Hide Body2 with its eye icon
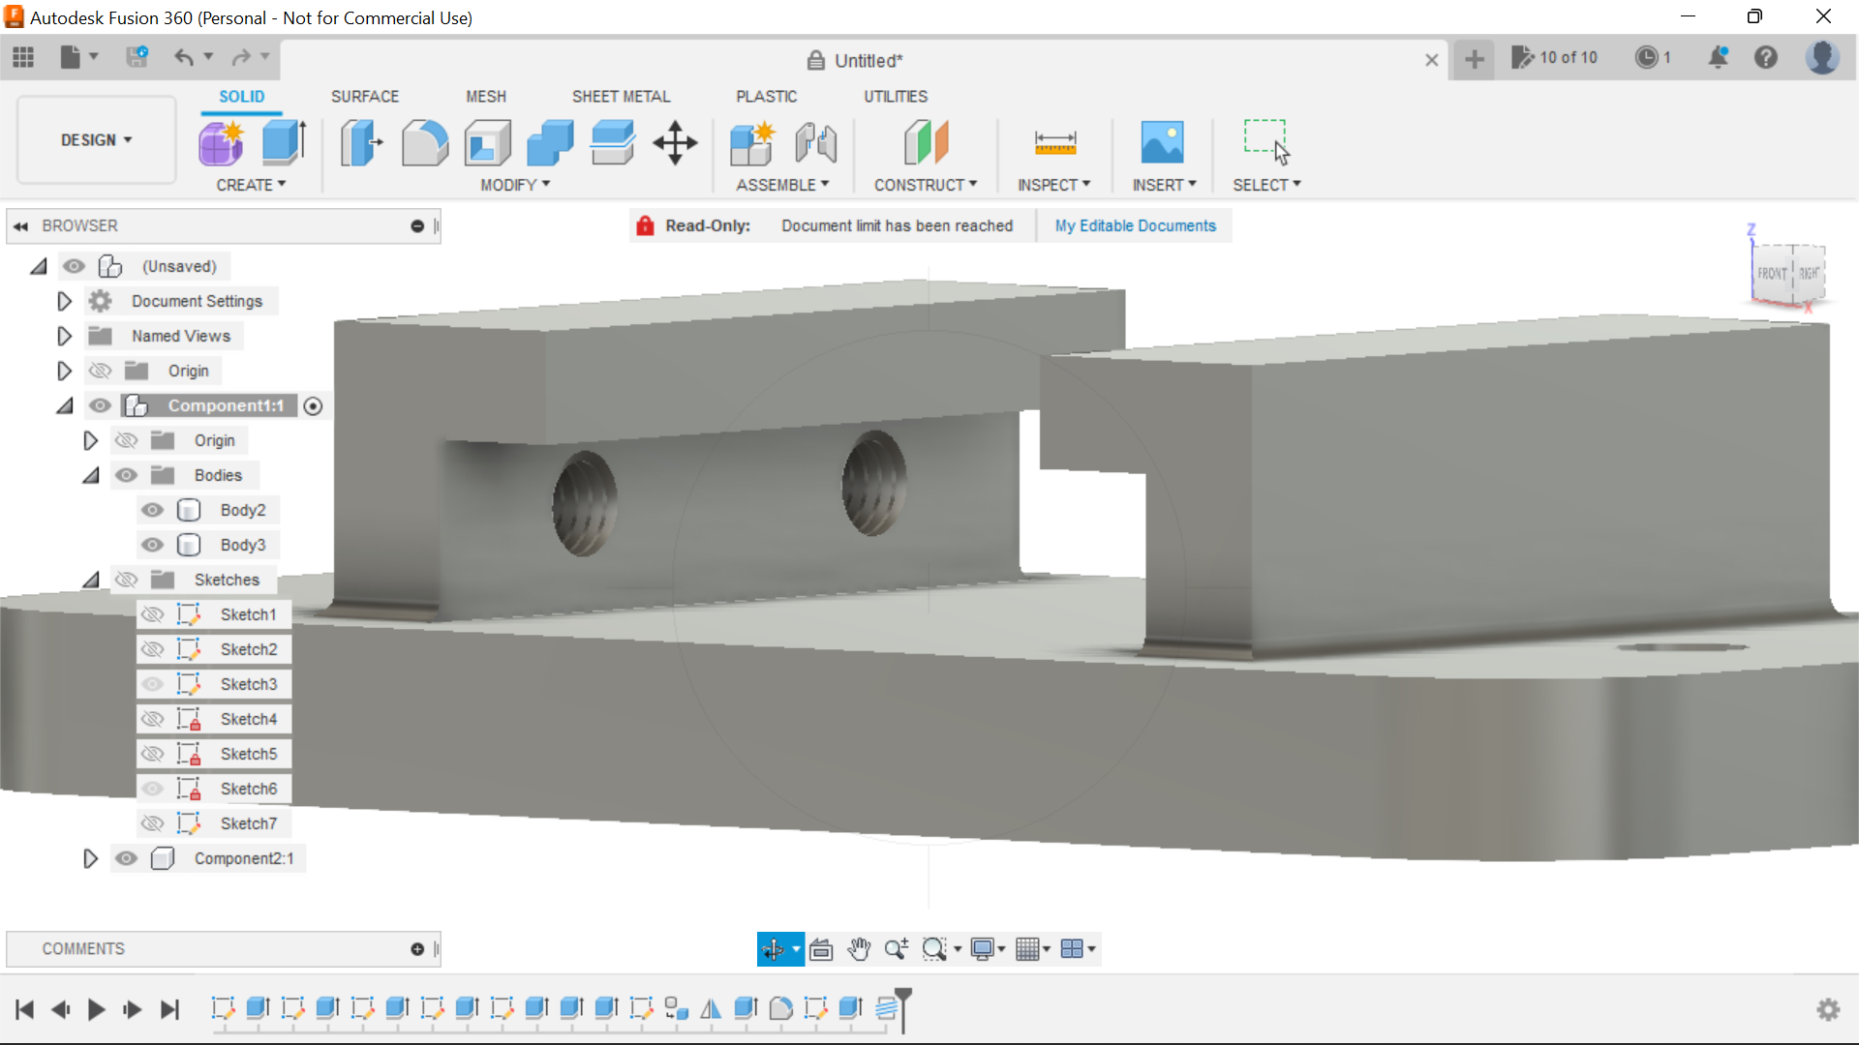 pyautogui.click(x=153, y=510)
